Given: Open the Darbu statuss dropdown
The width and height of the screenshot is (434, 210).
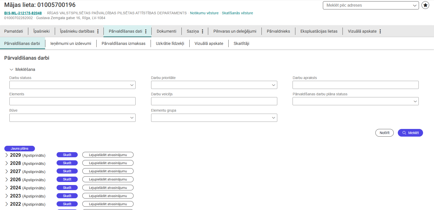Looking at the screenshot, I should [72, 85].
